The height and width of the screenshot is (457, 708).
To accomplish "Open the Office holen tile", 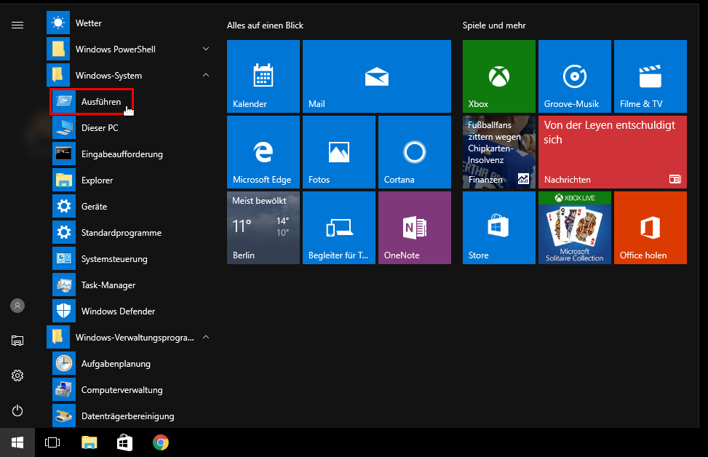I will pos(651,228).
